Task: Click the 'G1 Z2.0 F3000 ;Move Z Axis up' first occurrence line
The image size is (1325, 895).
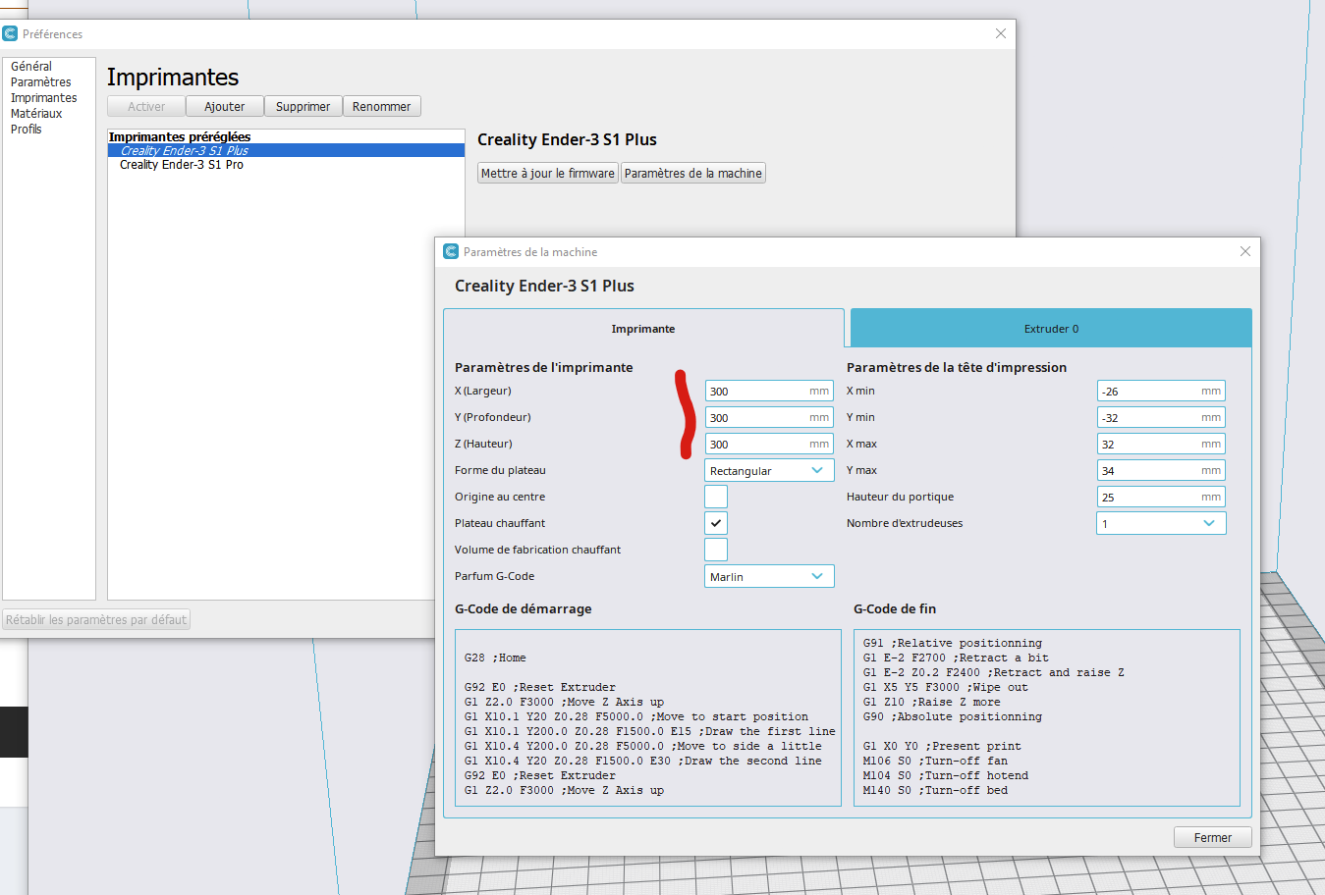Action: [564, 702]
